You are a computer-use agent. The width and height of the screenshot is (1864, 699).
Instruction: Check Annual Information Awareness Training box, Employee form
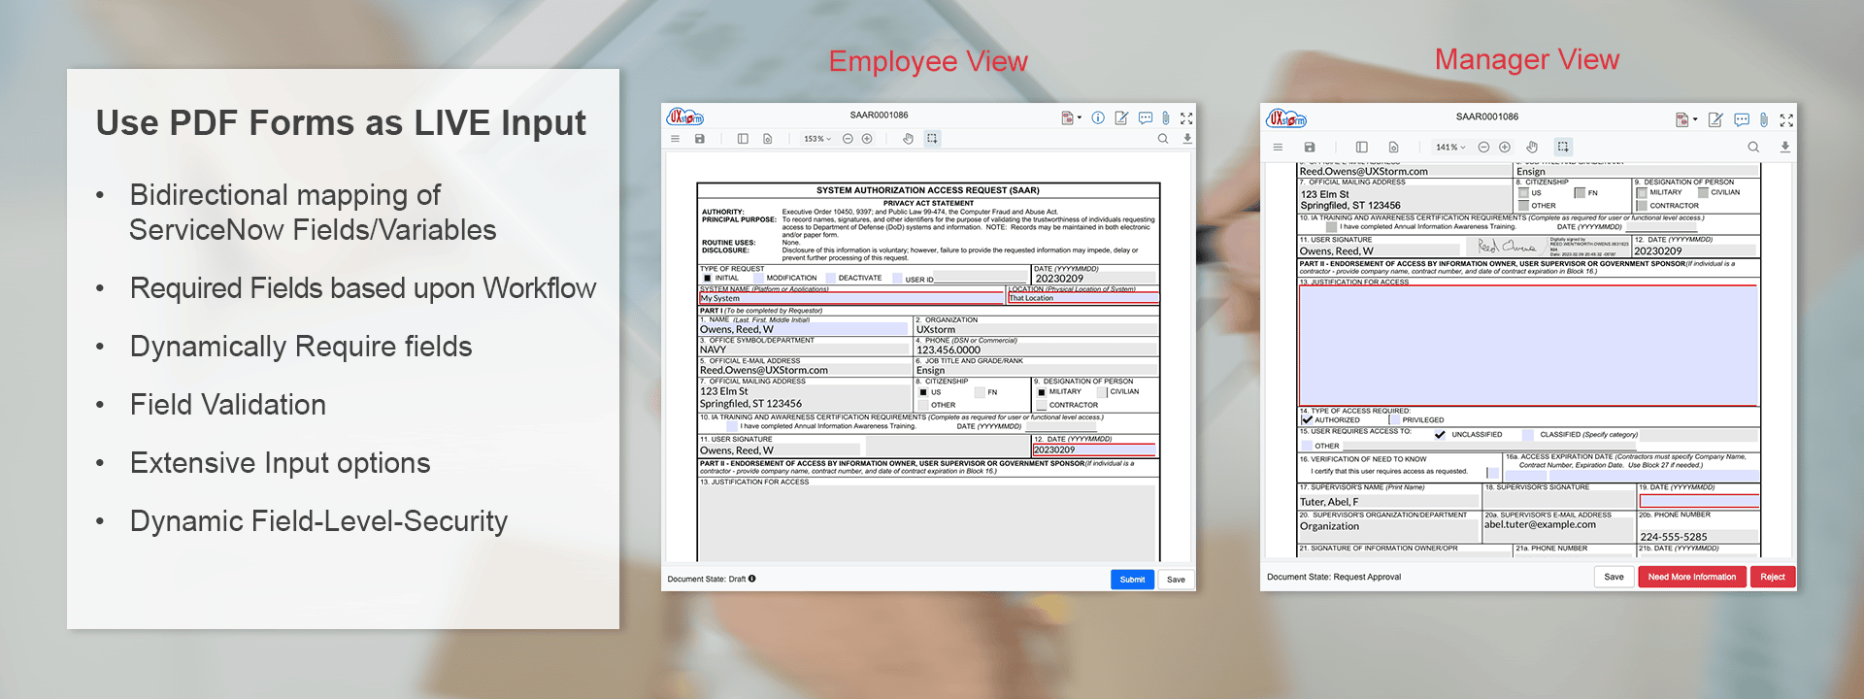click(x=732, y=426)
